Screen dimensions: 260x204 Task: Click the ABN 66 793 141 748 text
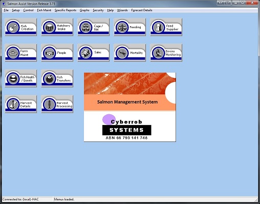point(126,138)
